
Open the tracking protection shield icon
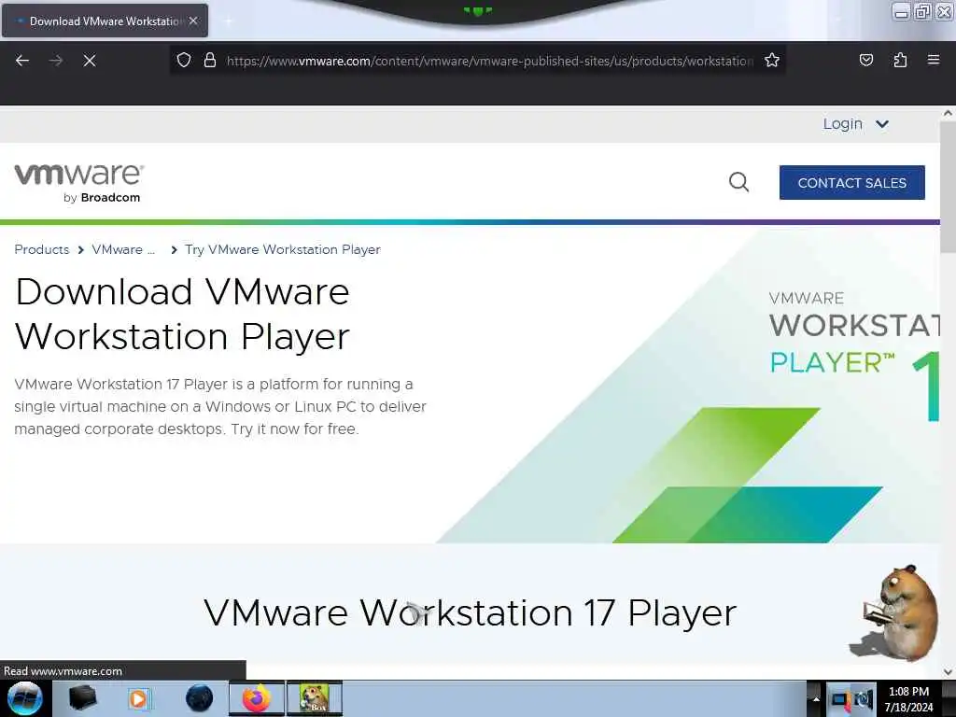pyautogui.click(x=184, y=60)
